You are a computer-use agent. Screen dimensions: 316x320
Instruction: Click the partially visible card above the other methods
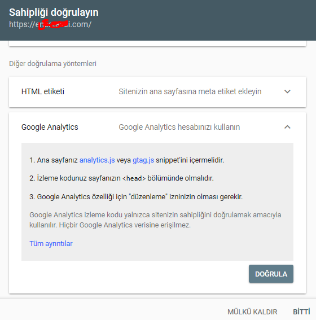point(157,43)
